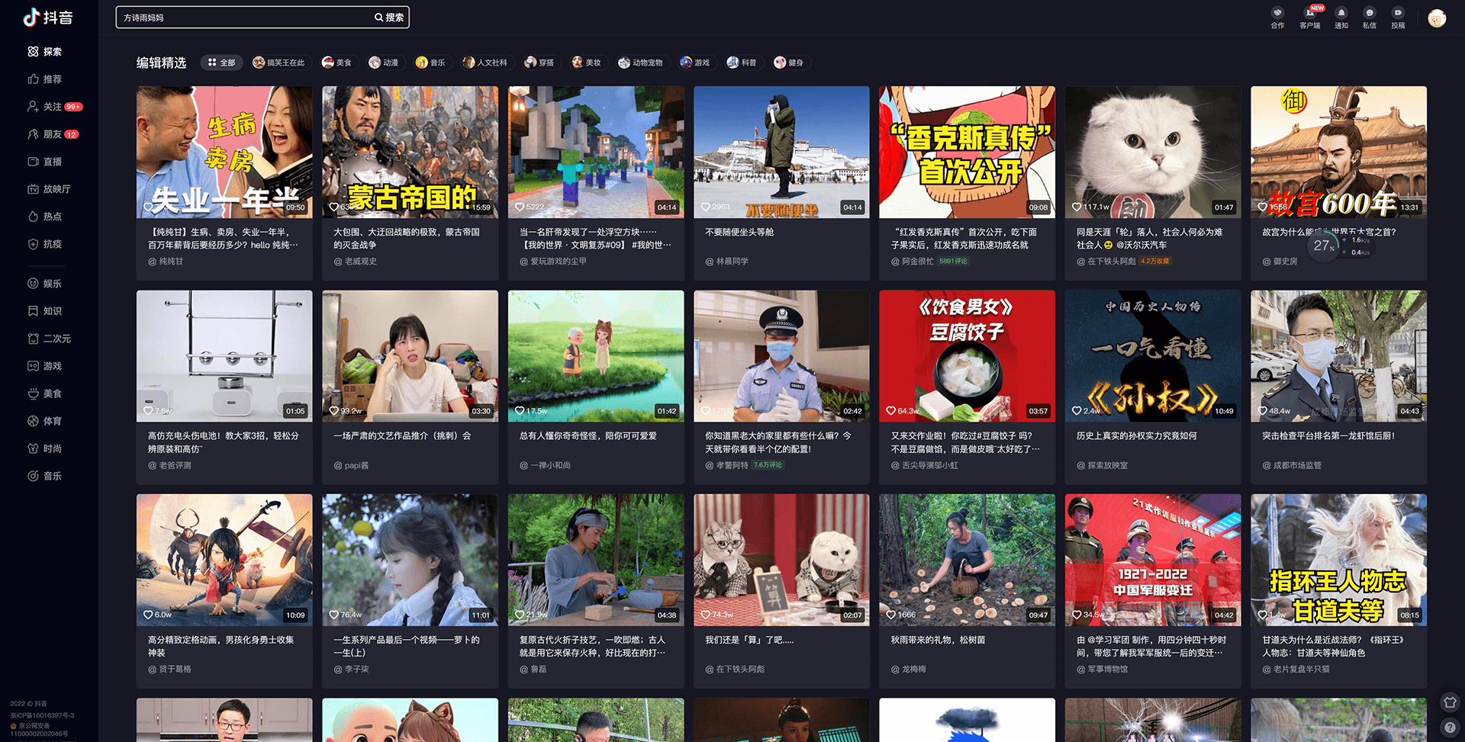Open 纯纯甘's creator profile link
This screenshot has width=1465, height=742.
point(166,261)
